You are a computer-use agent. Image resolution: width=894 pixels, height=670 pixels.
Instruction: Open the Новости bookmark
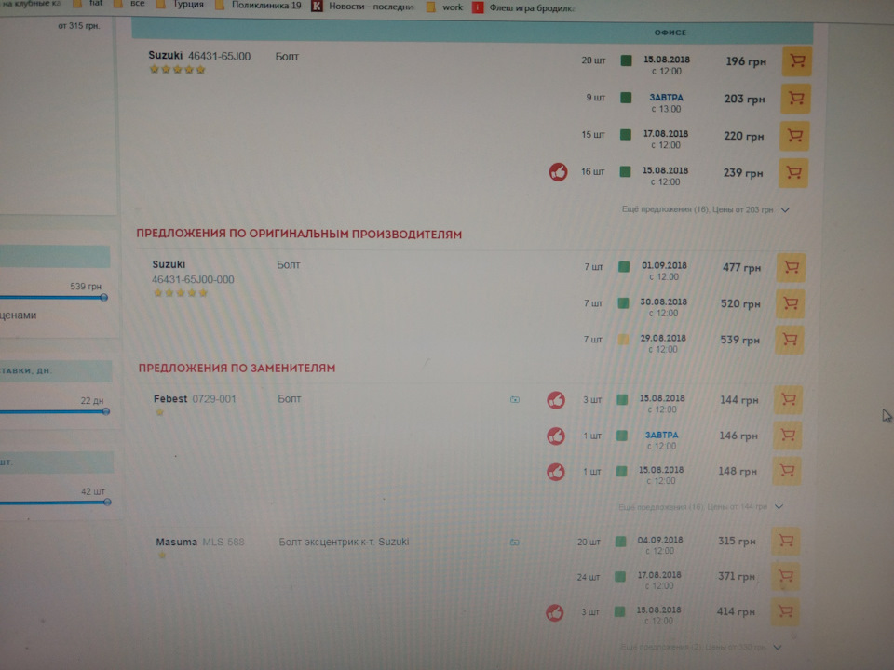click(x=364, y=7)
